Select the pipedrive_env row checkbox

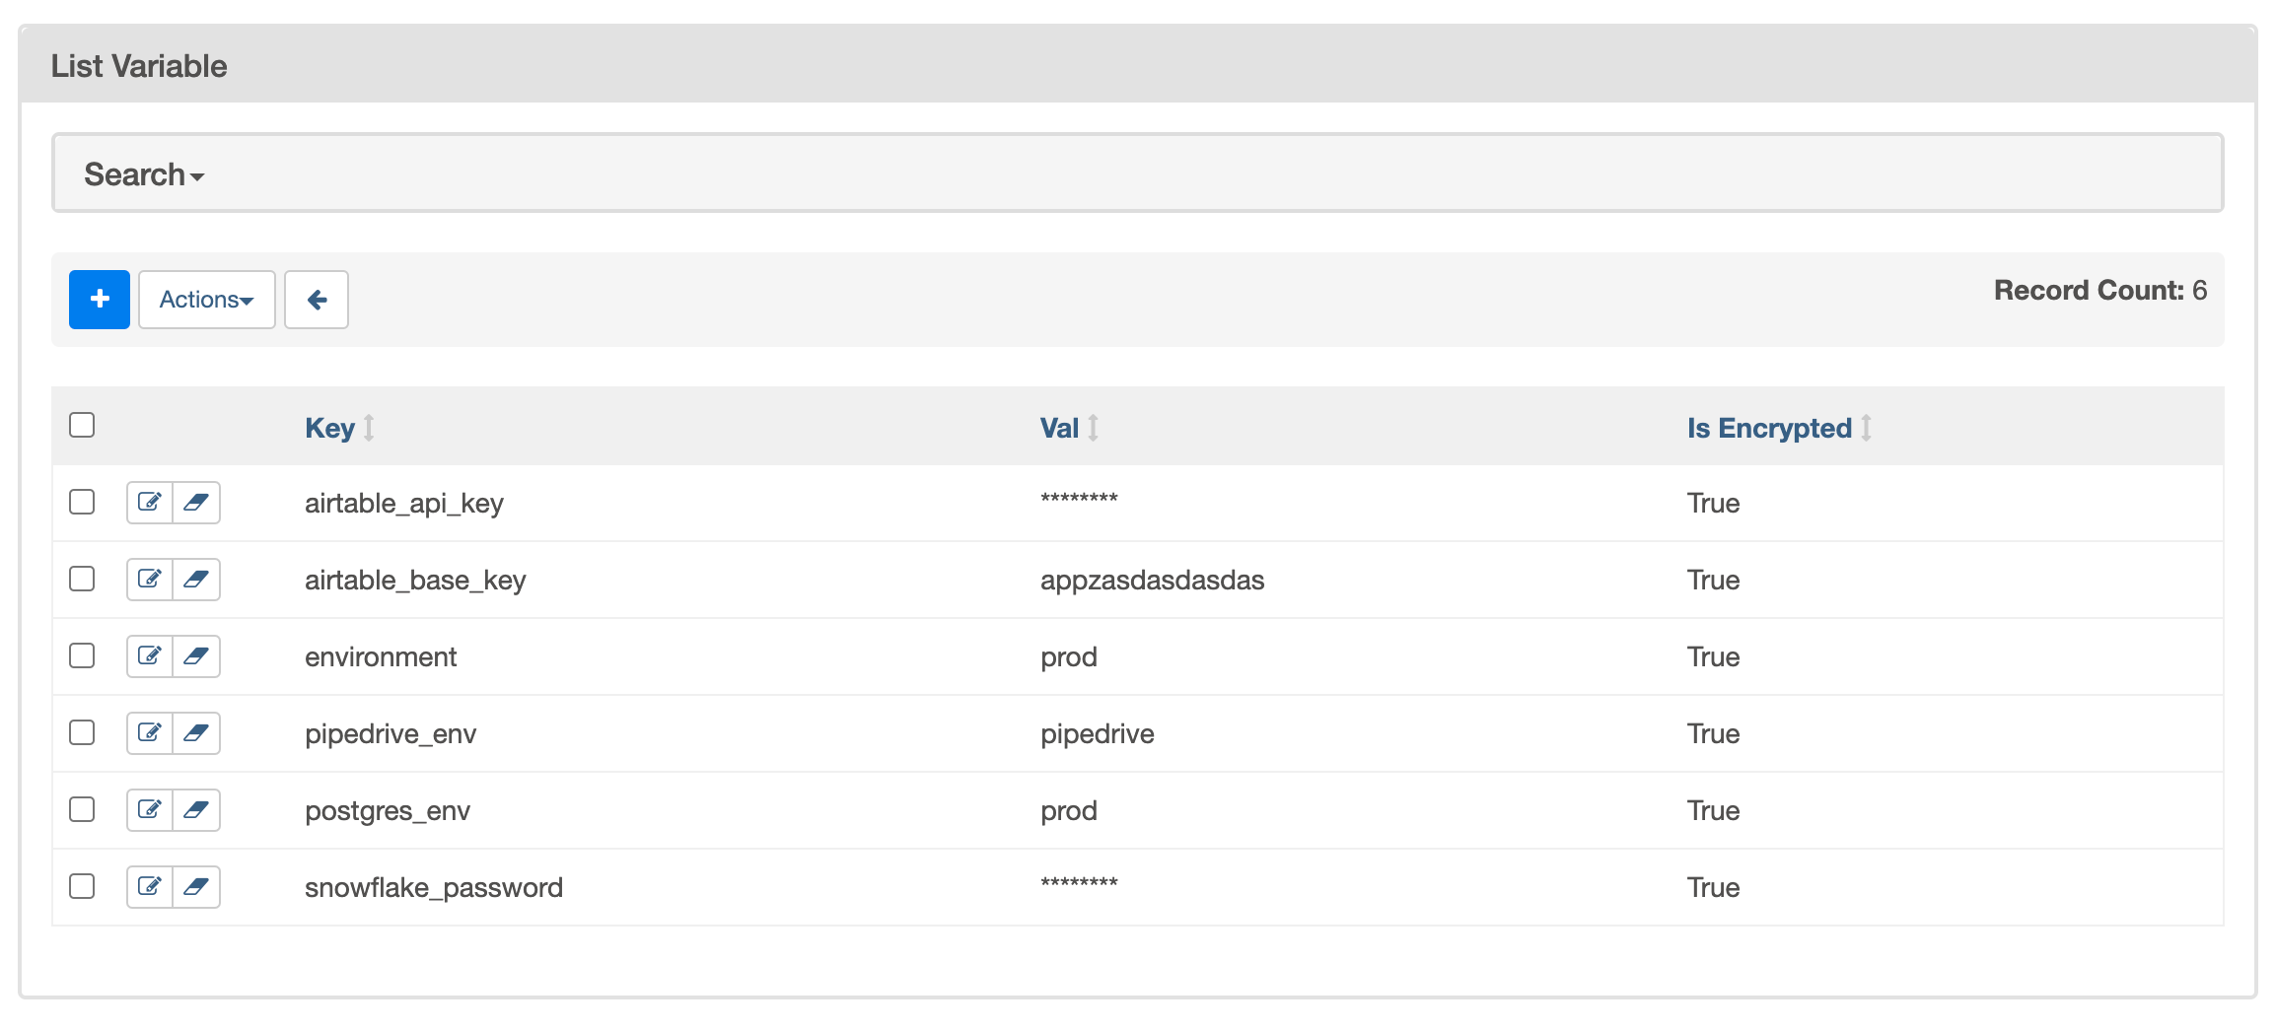82,732
